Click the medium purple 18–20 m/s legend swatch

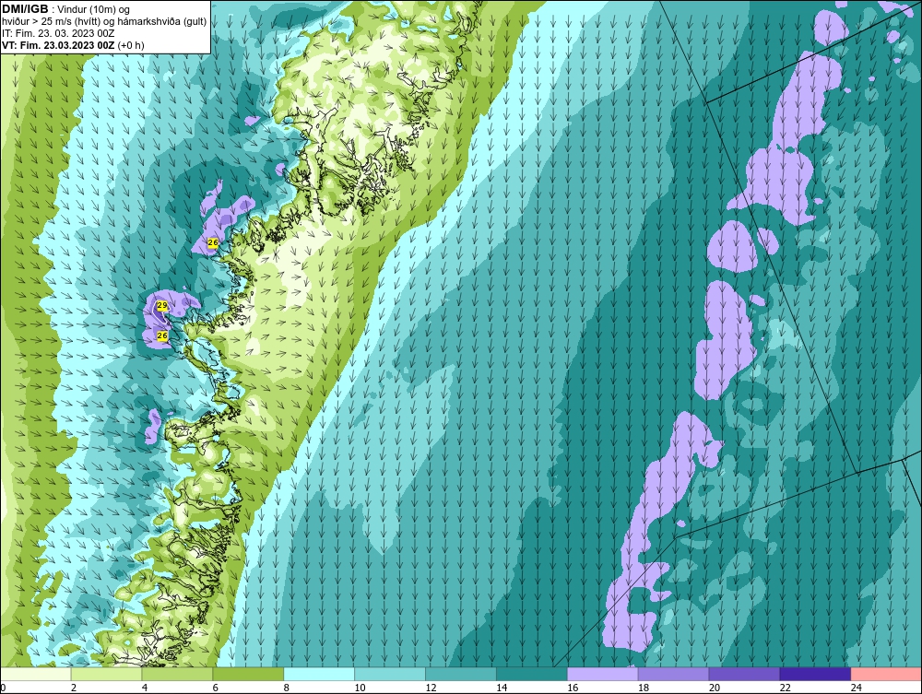tap(673, 674)
